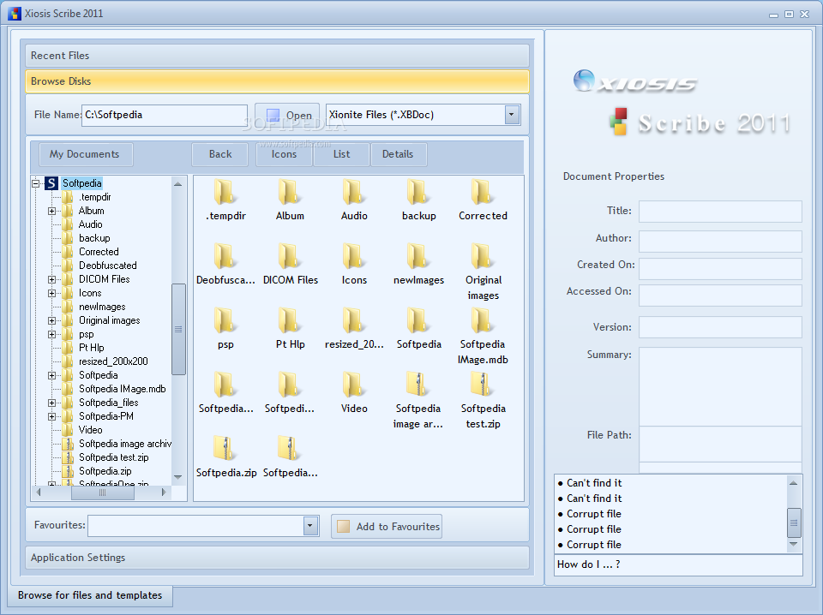Open the Recent Files panel
This screenshot has height=615, width=823.
(x=277, y=56)
